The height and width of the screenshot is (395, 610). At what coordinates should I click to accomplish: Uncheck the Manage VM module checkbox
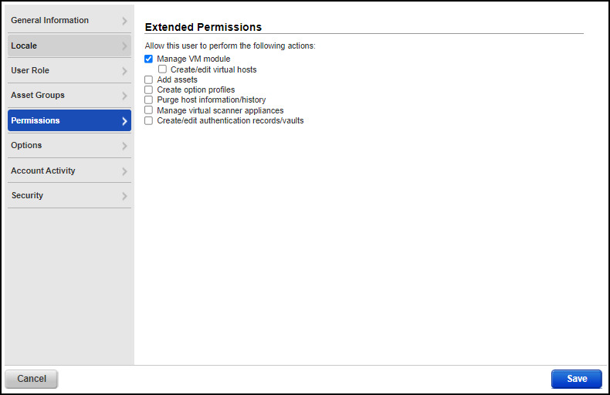point(149,59)
